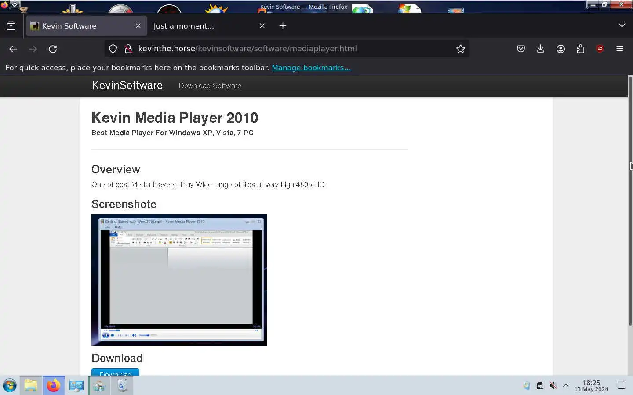Click the Screenshote section heading
The width and height of the screenshot is (633, 395).
coord(124,204)
